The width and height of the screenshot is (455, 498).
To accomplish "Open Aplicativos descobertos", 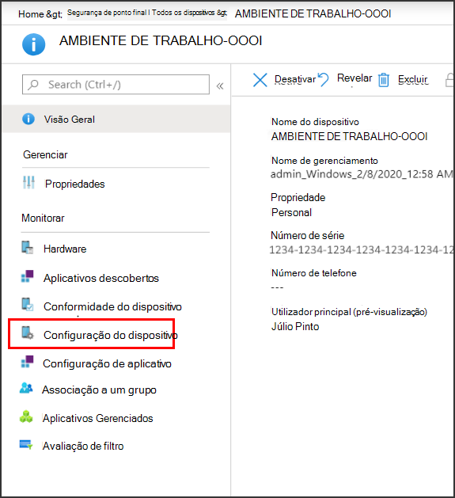I will (101, 278).
